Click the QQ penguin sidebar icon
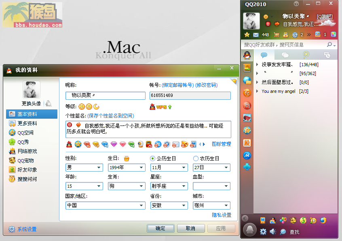Image resolution: width=342 pixels, height=241 pixels. pos(247,55)
